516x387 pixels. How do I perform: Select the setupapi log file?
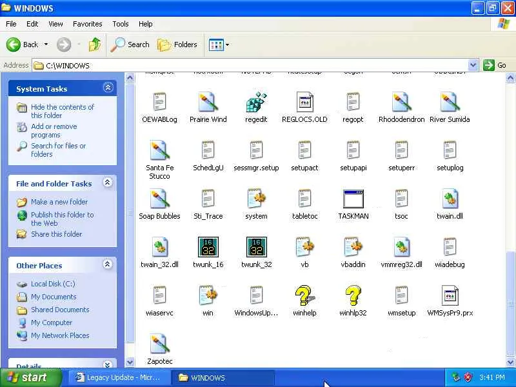coord(353,150)
